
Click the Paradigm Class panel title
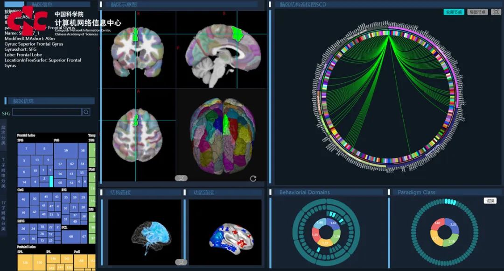(416, 192)
